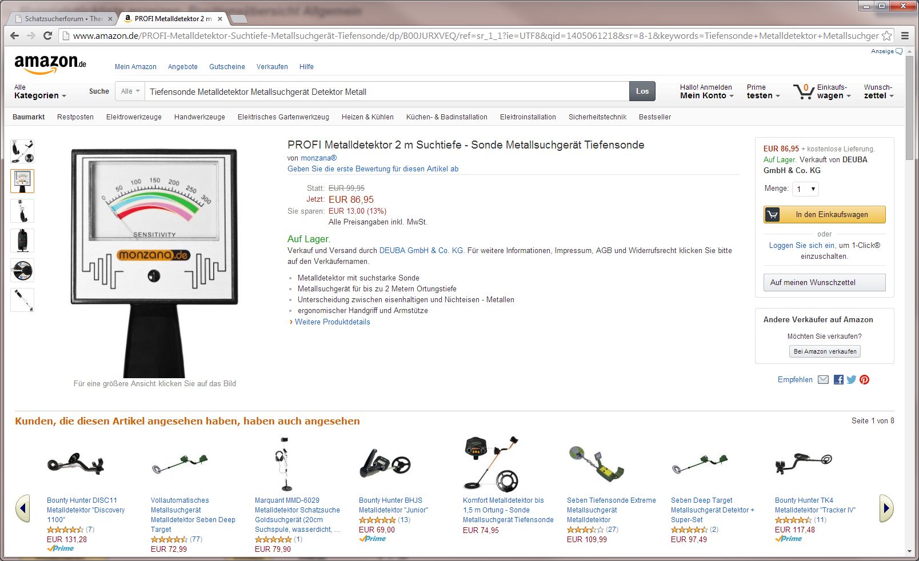919x561 pixels.
Task: Share product on Facebook icon
Action: pyautogui.click(x=838, y=380)
